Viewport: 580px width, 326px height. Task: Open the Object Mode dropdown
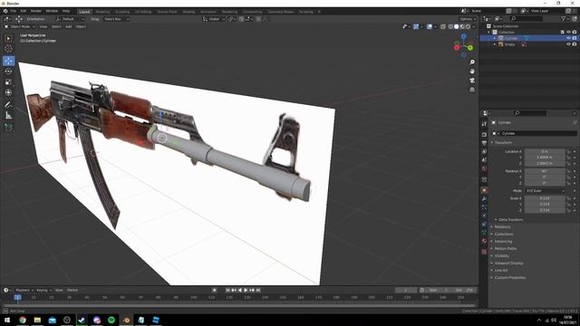coord(20,26)
